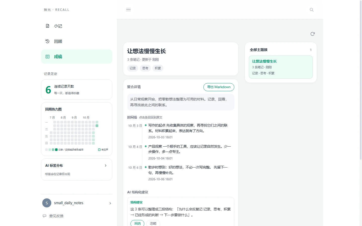Select the 让想法慢慢生长 cluster card

pos(281,67)
